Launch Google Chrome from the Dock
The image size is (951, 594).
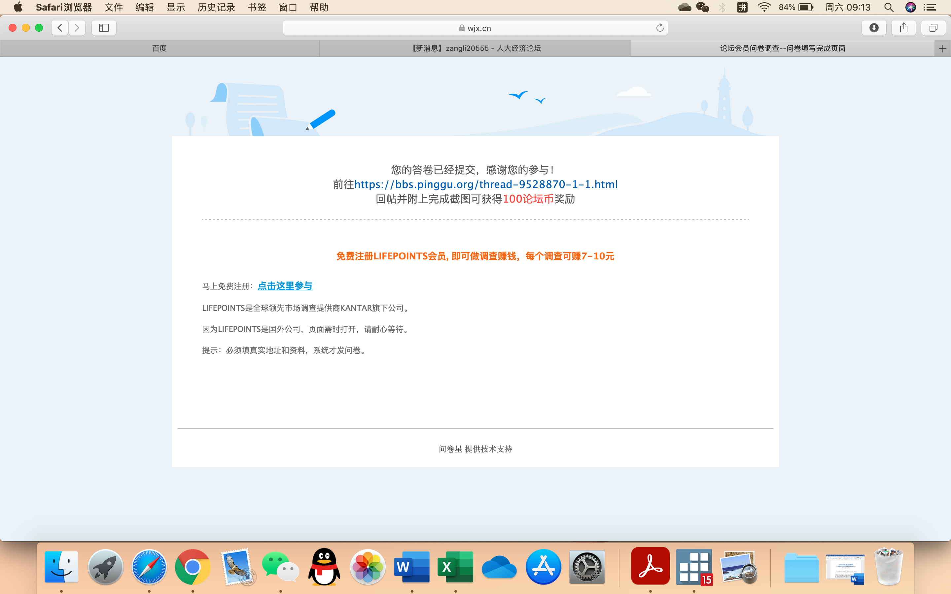click(x=193, y=567)
